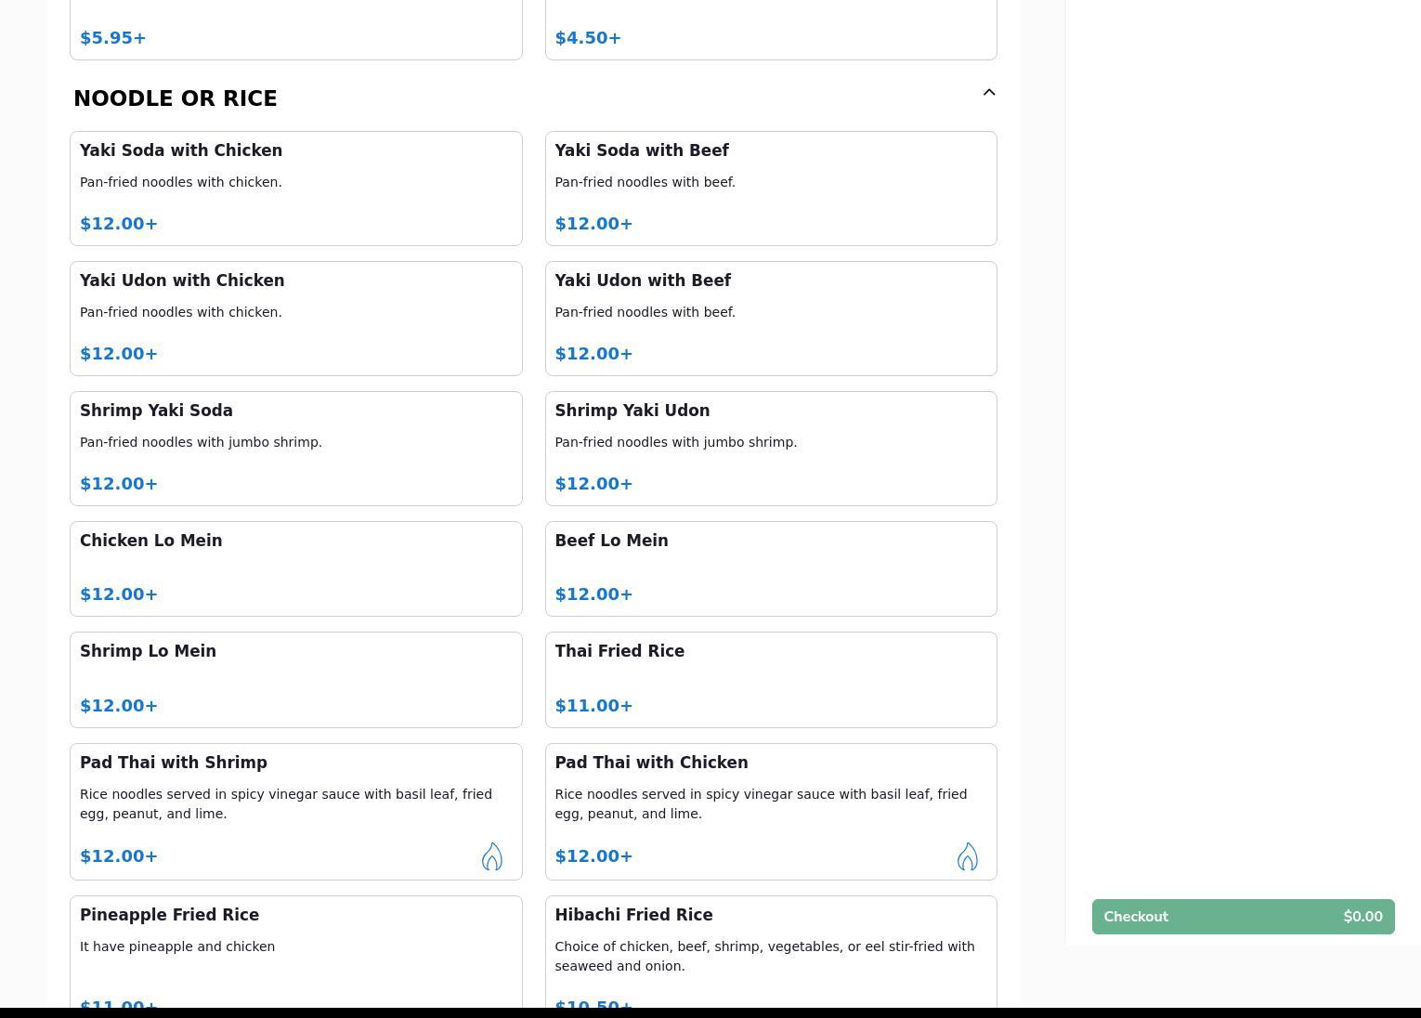1421x1018 pixels.
Task: Click the Noodle or Rice section heading
Action: click(176, 98)
